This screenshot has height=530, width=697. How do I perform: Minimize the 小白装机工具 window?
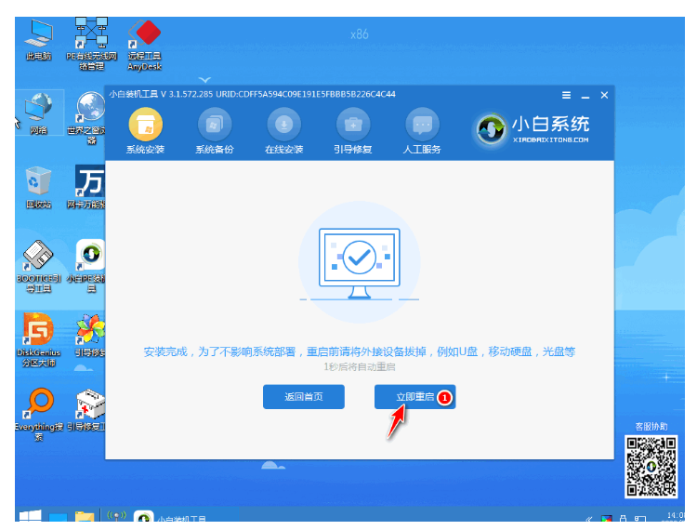pyautogui.click(x=585, y=96)
